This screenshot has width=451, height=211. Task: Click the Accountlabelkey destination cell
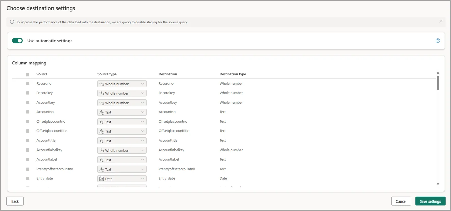[171, 150]
